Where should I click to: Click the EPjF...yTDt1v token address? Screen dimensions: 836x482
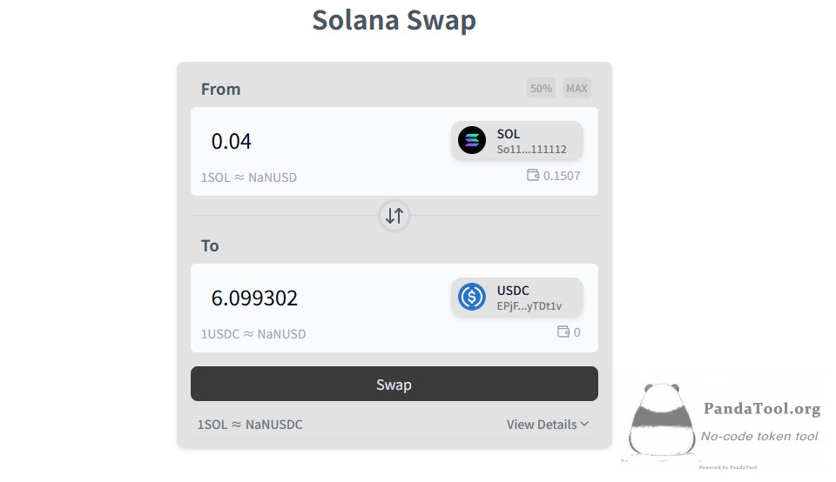point(529,305)
